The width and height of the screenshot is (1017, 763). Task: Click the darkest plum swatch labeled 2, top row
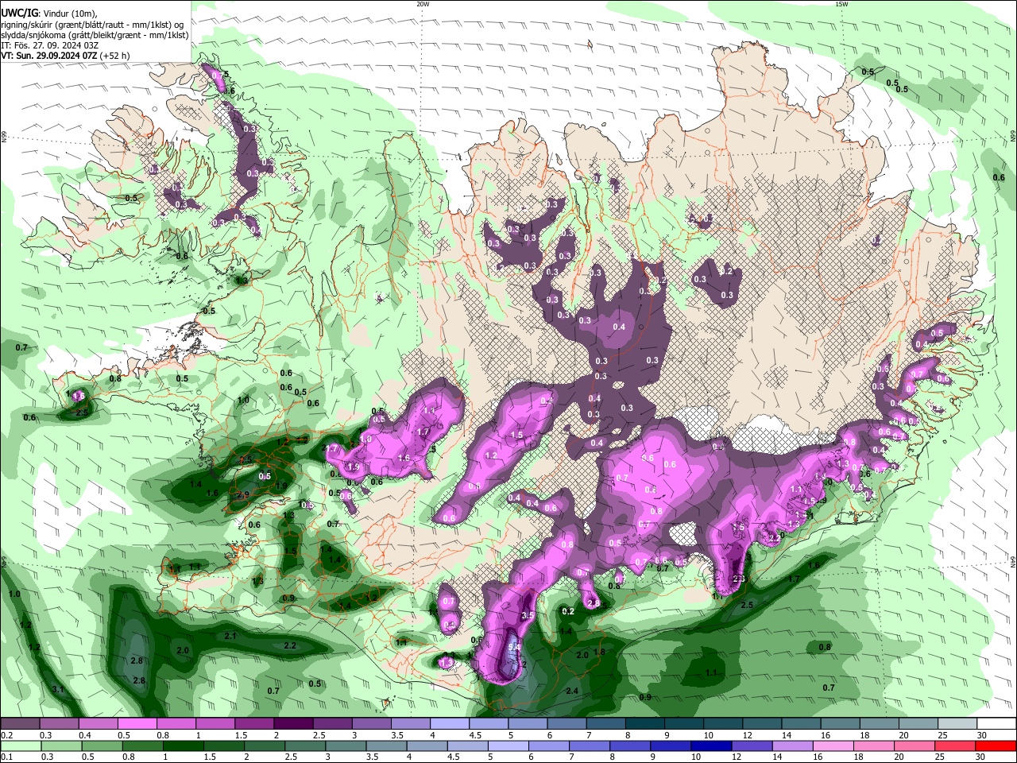(293, 724)
